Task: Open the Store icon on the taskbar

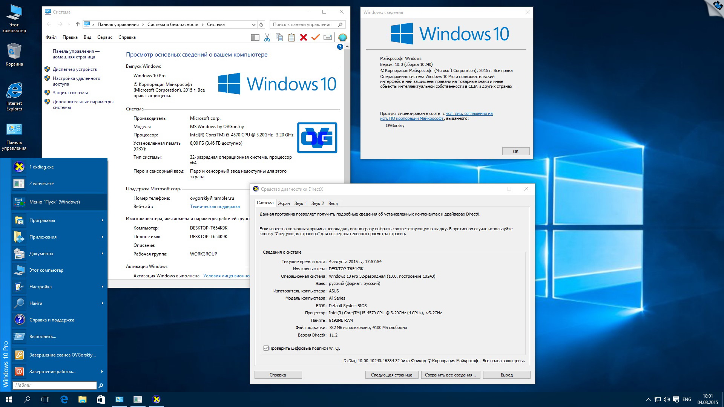Action: [x=101, y=399]
